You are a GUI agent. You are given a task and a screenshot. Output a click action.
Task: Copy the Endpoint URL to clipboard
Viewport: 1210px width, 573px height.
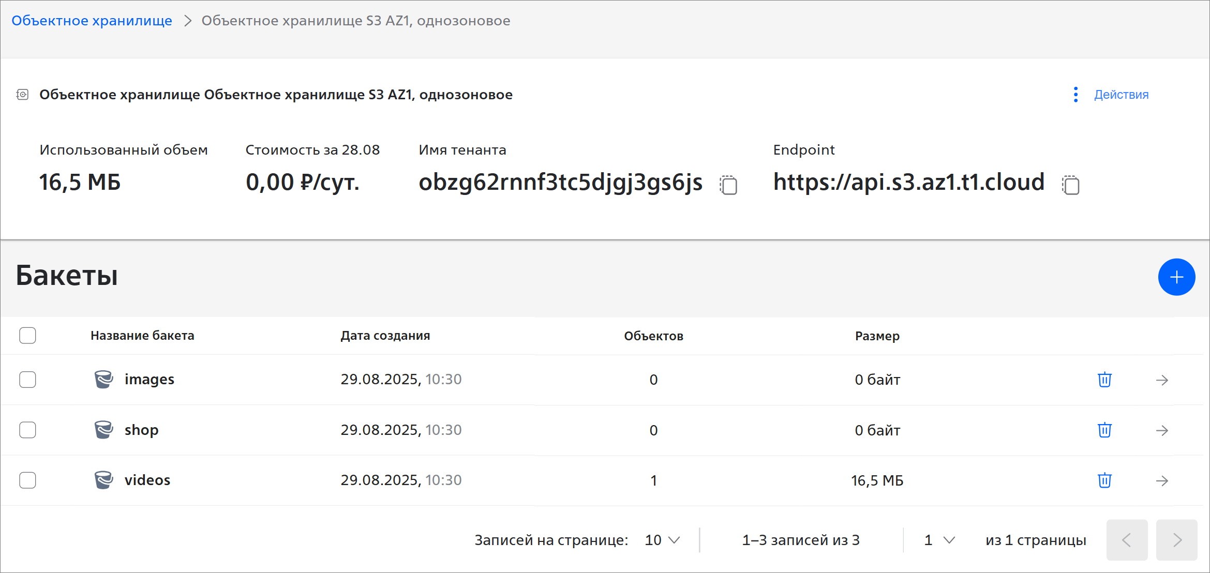click(x=1071, y=185)
